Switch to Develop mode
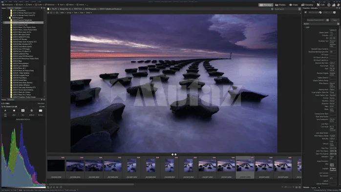The height and width of the screenshot is (192, 341). tap(307, 5)
